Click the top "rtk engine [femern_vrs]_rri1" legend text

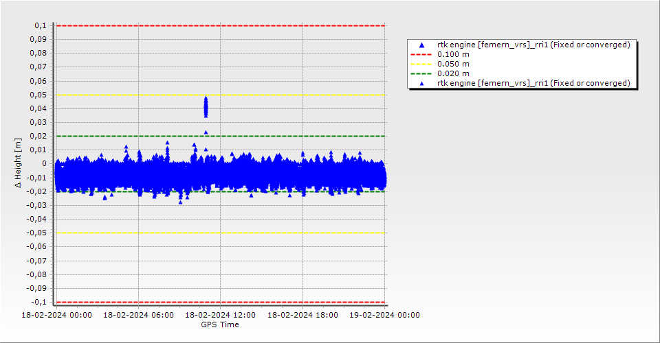click(x=533, y=45)
